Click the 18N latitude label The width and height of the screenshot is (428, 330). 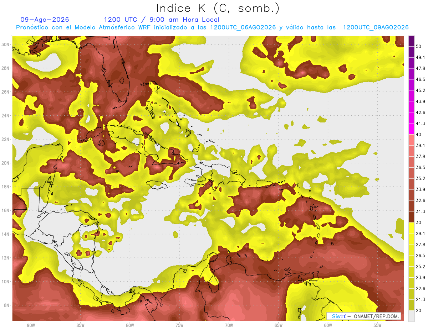click(6, 187)
